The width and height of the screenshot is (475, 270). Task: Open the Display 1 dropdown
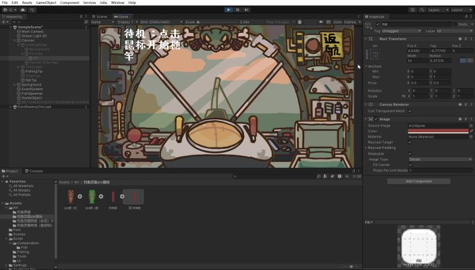(x=127, y=22)
